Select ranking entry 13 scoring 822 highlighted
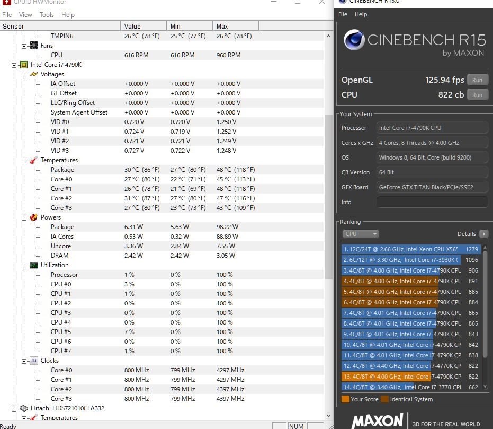The width and height of the screenshot is (493, 429). coord(411,377)
